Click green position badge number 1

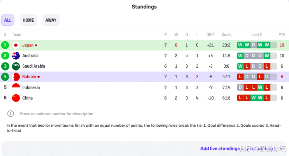pyautogui.click(x=5, y=45)
